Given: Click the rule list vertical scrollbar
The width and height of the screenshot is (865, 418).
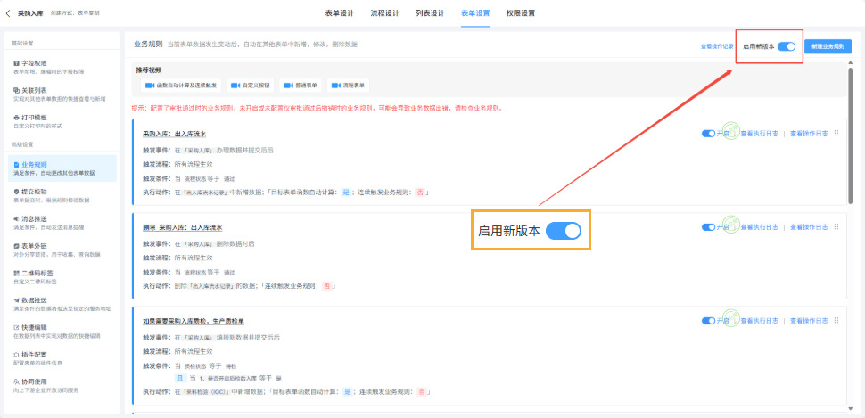Looking at the screenshot, I should click(850, 136).
